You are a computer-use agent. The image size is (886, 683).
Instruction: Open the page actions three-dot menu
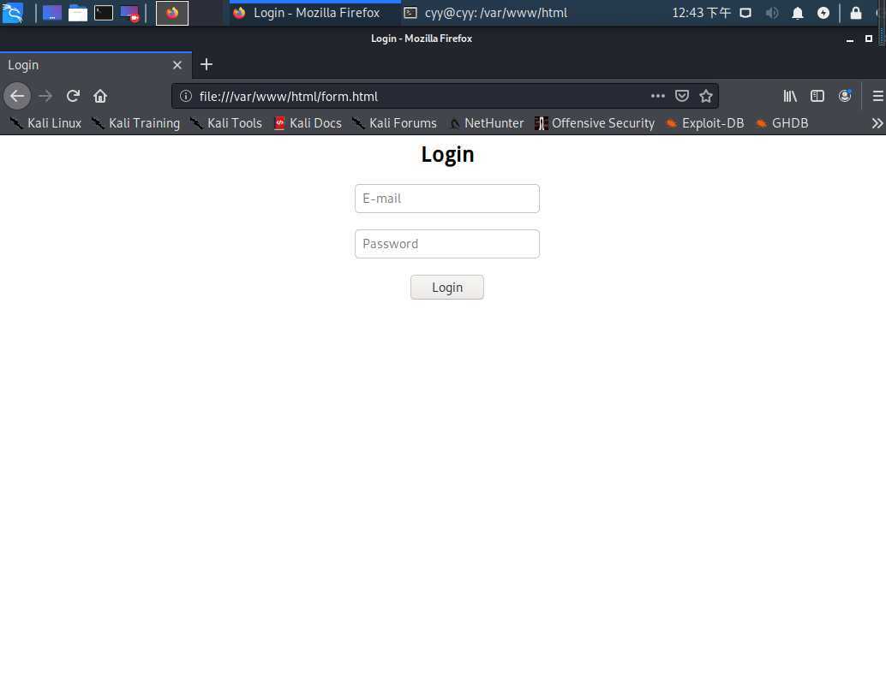[658, 96]
